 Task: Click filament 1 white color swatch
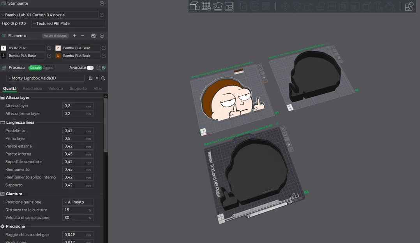[x=4, y=48]
